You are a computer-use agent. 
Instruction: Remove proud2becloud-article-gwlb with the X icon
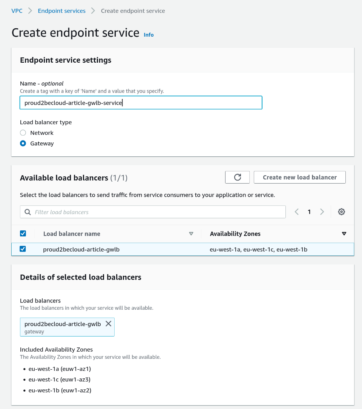tap(108, 324)
